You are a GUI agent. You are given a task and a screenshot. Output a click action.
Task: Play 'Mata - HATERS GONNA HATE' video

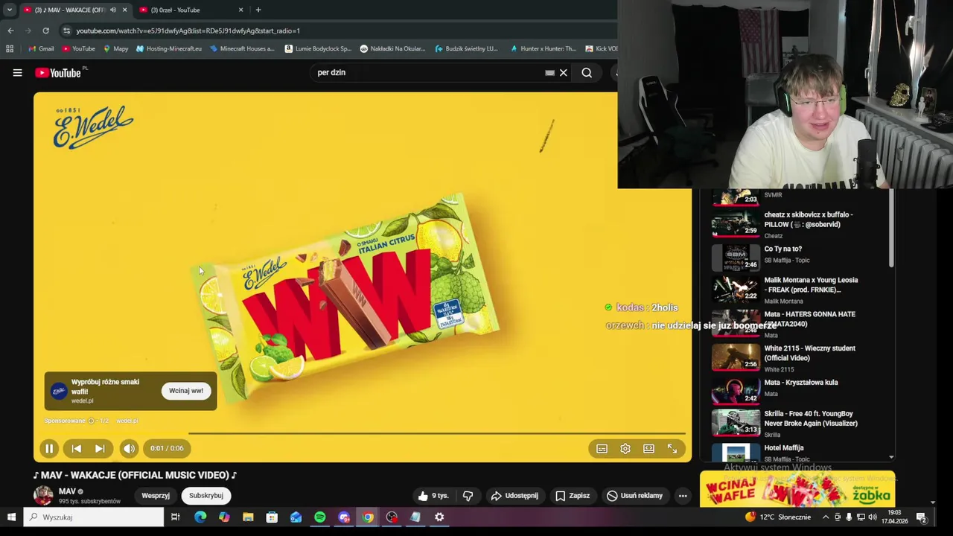[x=809, y=319]
